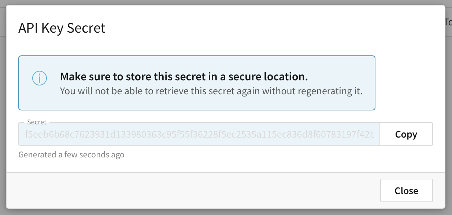The image size is (452, 215).
Task: Click the partially hidden "To" text behind dialog
Action: coord(448,22)
